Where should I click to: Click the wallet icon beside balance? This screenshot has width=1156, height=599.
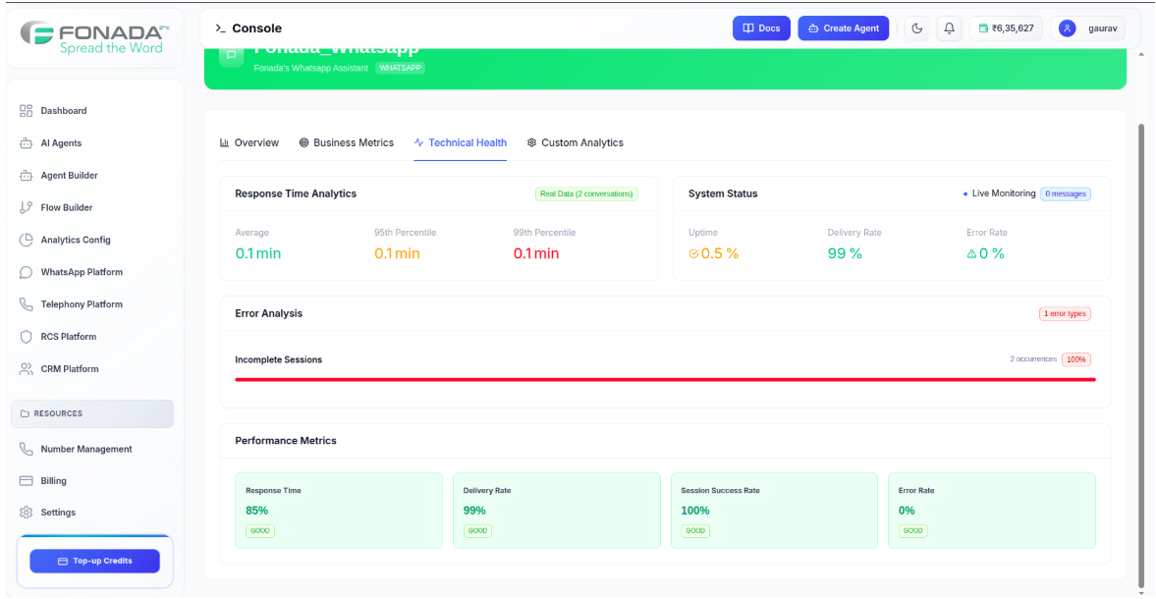pyautogui.click(x=983, y=28)
